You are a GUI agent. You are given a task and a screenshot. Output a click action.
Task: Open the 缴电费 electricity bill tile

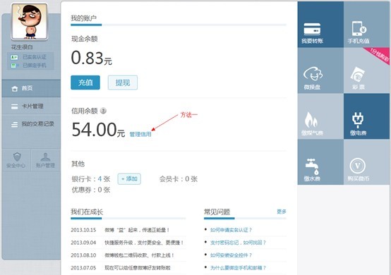(x=366, y=116)
